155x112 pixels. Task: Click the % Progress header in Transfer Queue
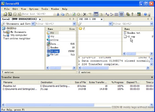(x=117, y=82)
